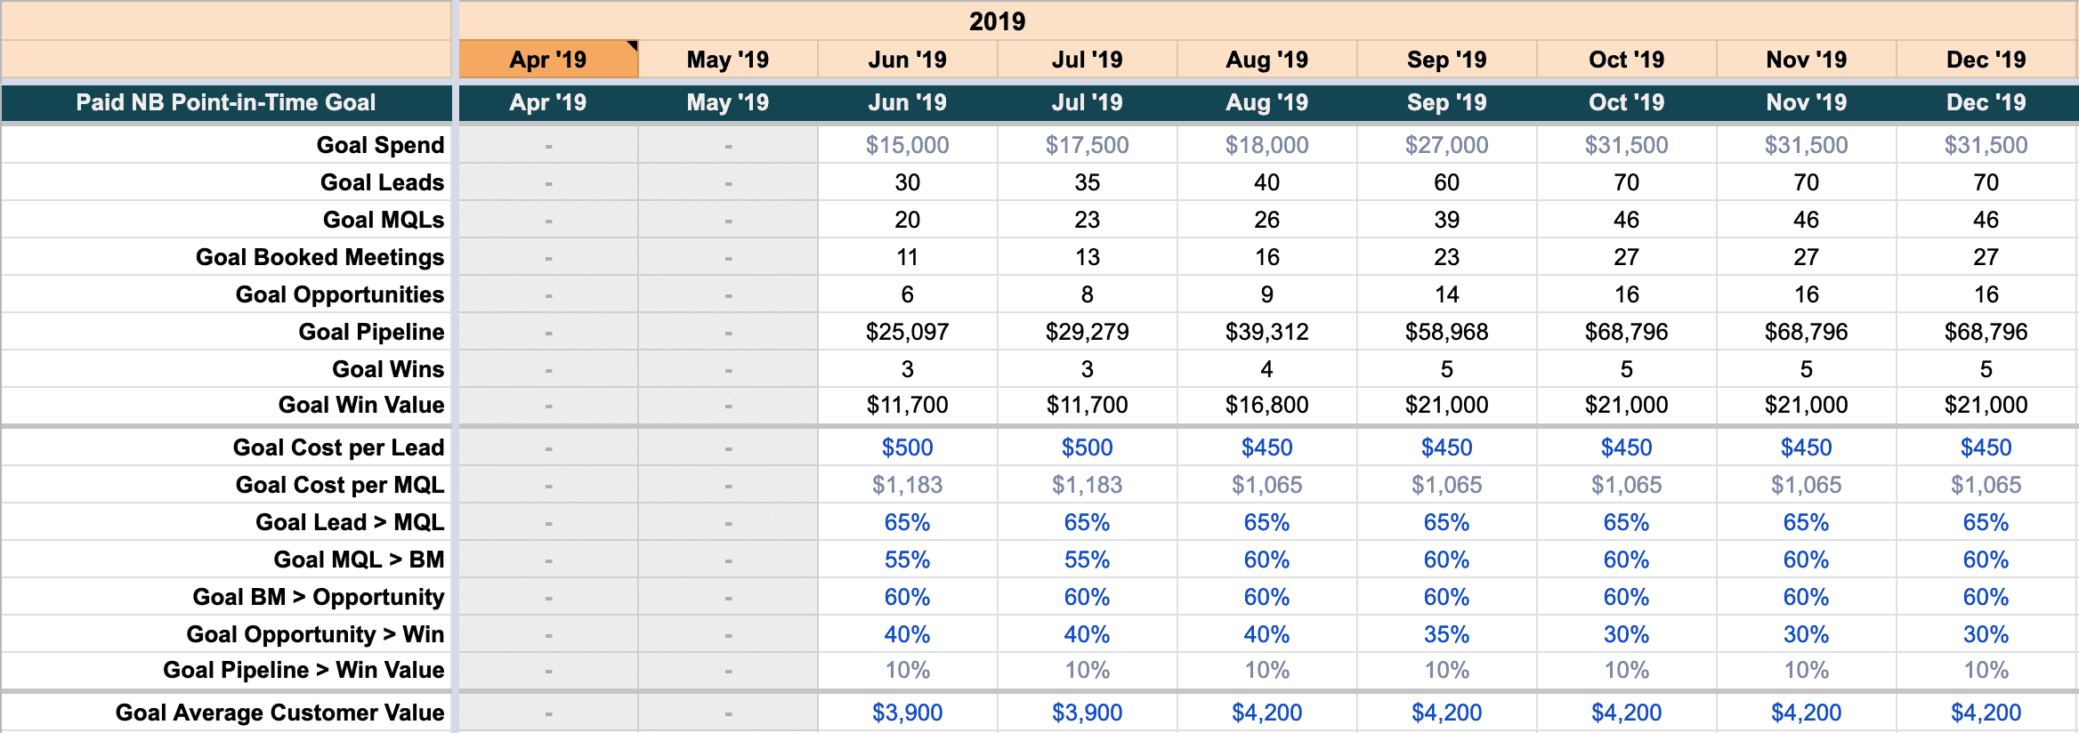Select Goal Wins cell under Aug '19
Viewport: 2079px width, 733px height.
1266,369
